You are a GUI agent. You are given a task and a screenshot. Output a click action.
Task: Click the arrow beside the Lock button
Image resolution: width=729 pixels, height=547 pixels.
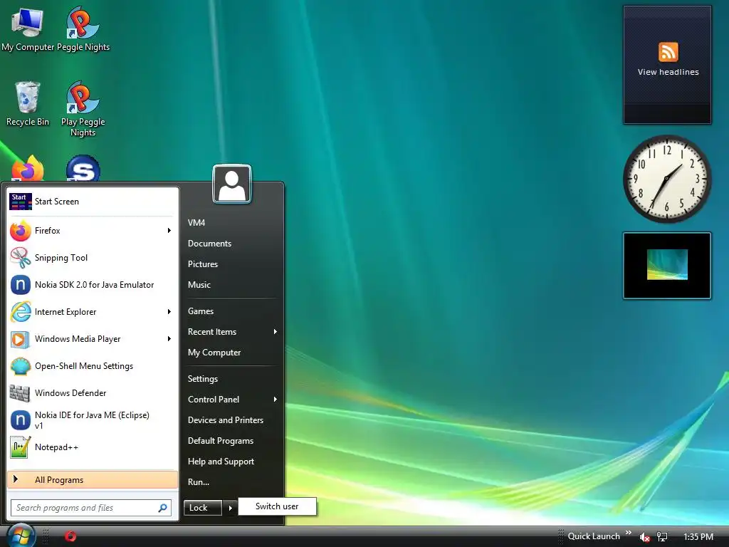point(230,508)
